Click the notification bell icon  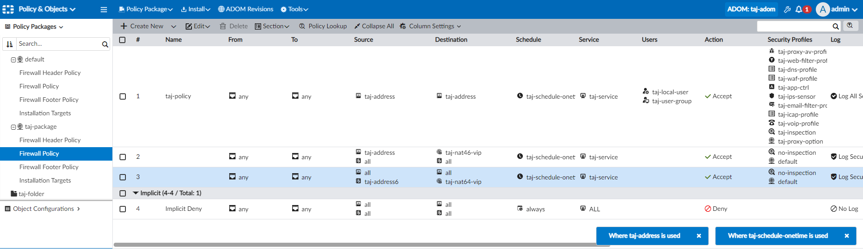point(799,9)
